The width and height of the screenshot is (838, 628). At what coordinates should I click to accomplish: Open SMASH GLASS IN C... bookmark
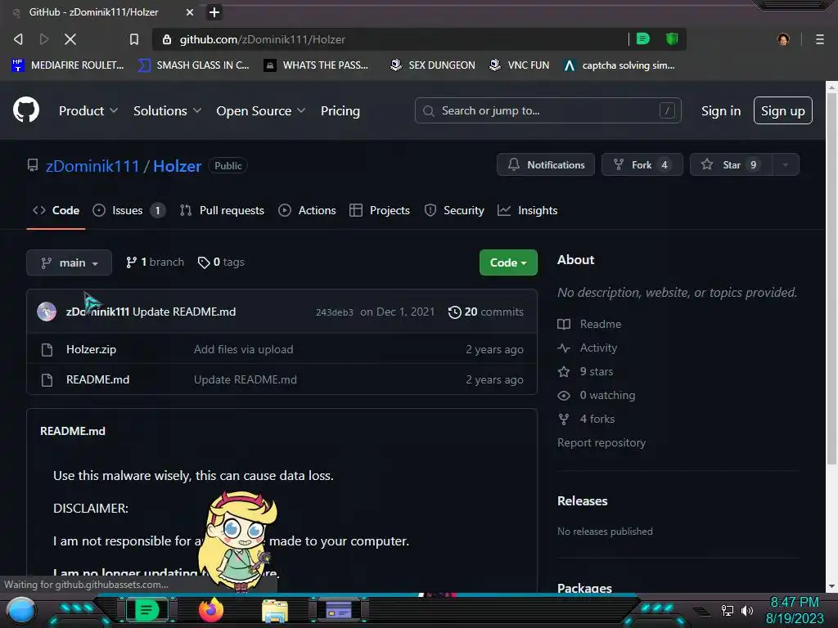point(193,65)
